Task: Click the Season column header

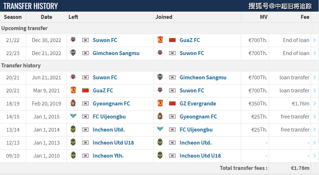Action: pos(13,17)
